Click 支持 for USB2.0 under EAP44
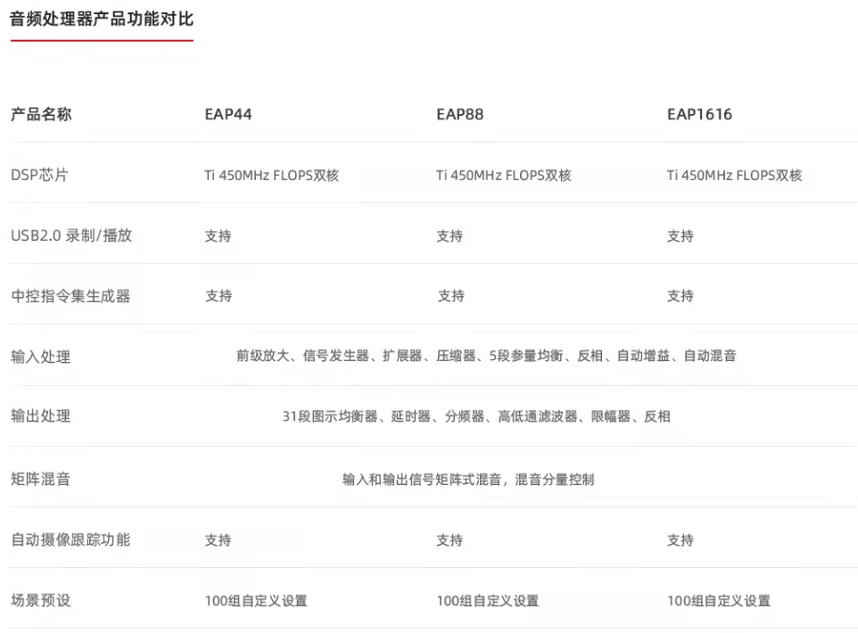 [x=219, y=236]
